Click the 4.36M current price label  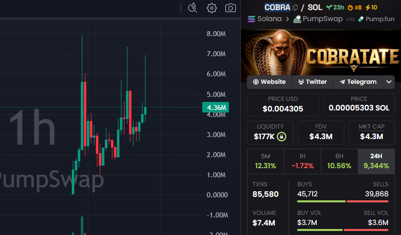point(216,107)
